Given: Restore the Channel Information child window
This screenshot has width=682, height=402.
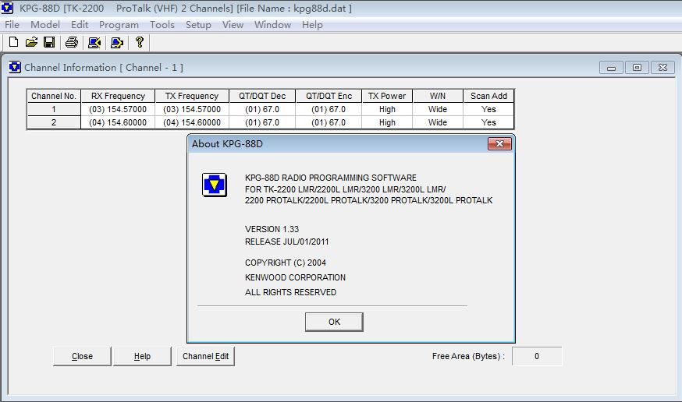Looking at the screenshot, I should [x=637, y=68].
